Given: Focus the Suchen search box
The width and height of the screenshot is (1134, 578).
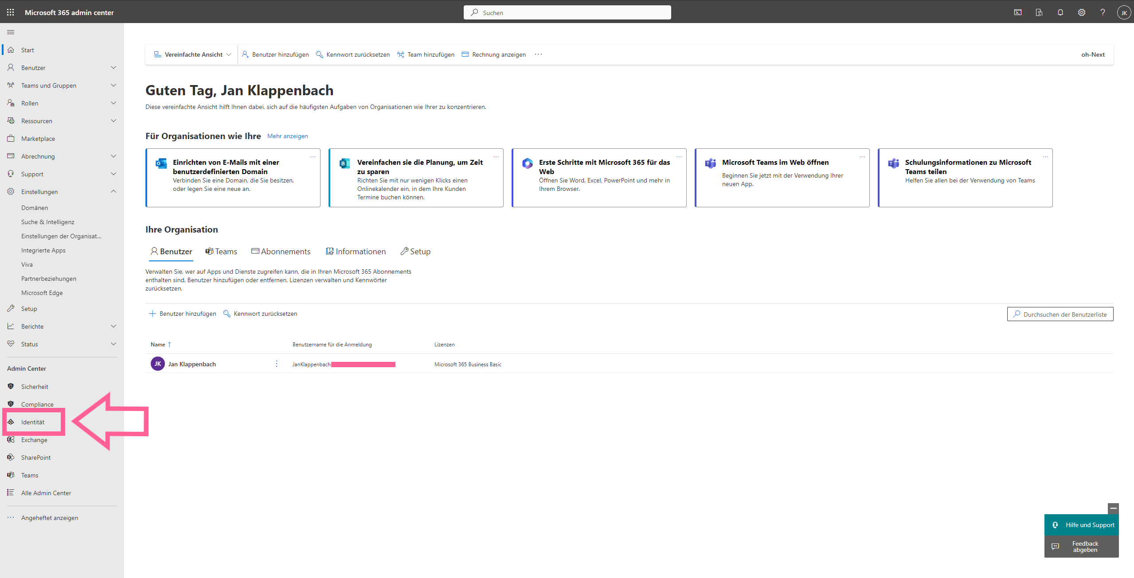Looking at the screenshot, I should click(x=567, y=12).
